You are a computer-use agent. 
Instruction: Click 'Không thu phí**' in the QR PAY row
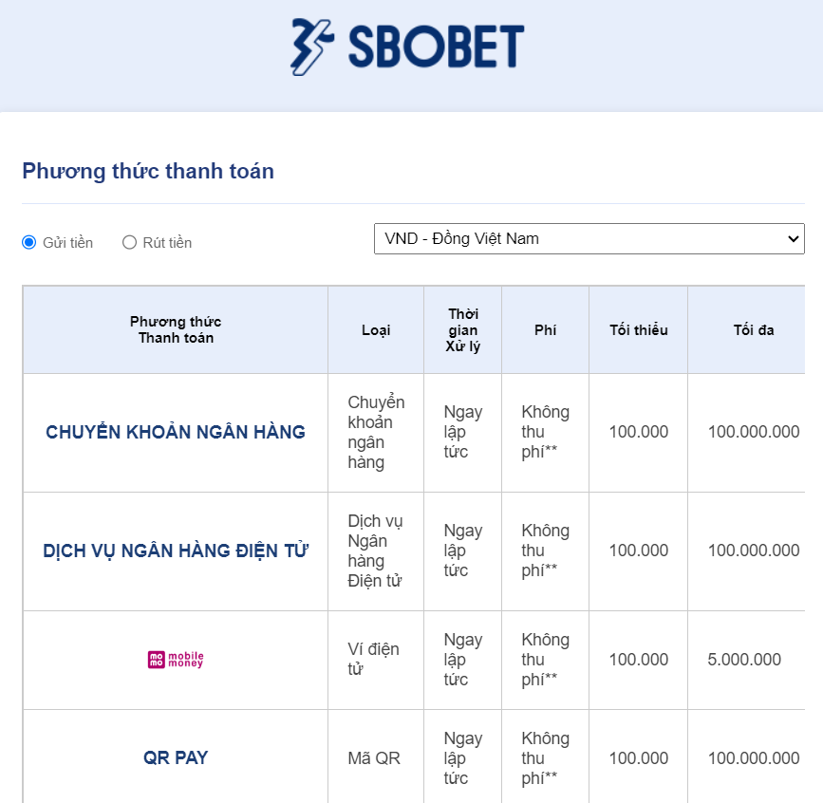545,757
